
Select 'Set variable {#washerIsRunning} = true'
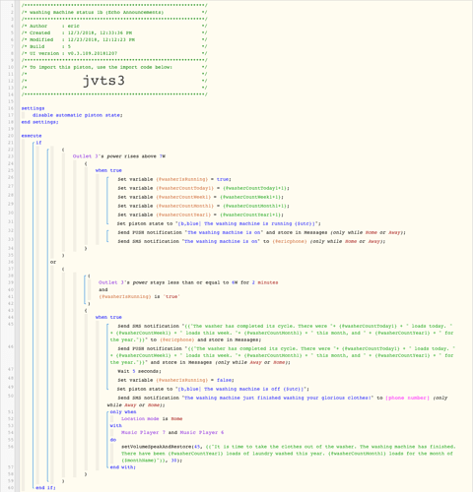click(174, 179)
